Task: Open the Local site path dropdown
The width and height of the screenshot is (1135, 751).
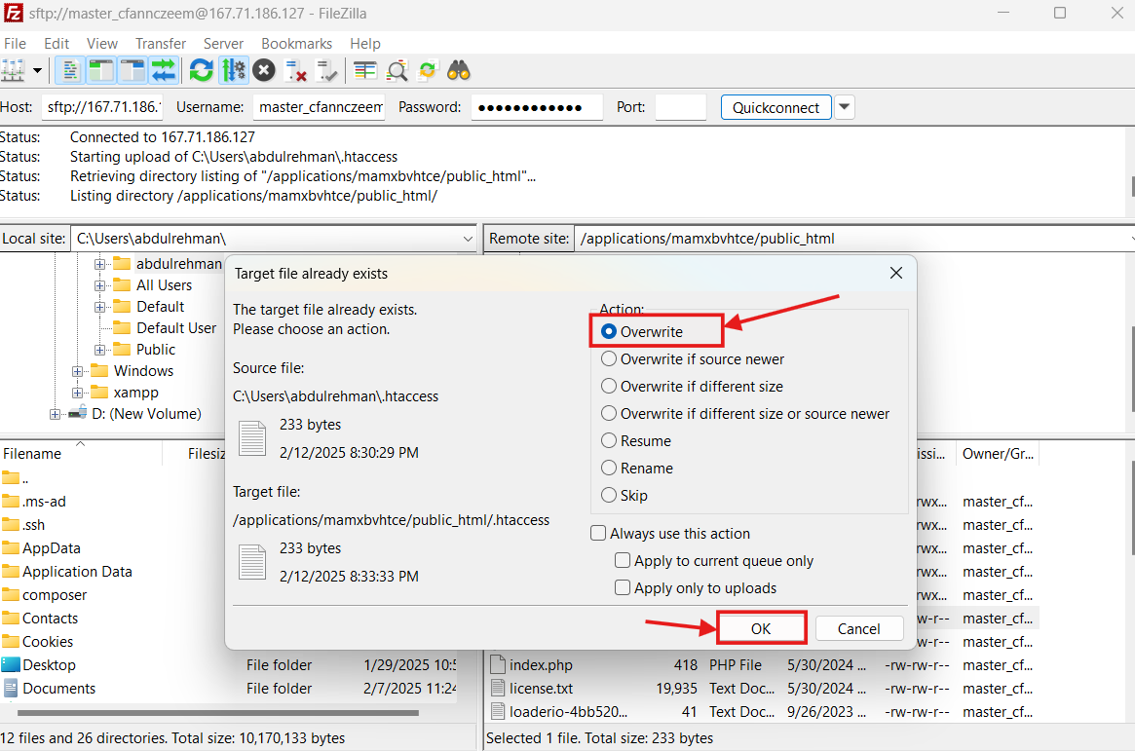Action: (468, 239)
